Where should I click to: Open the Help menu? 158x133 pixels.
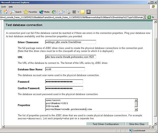click(11, 7)
